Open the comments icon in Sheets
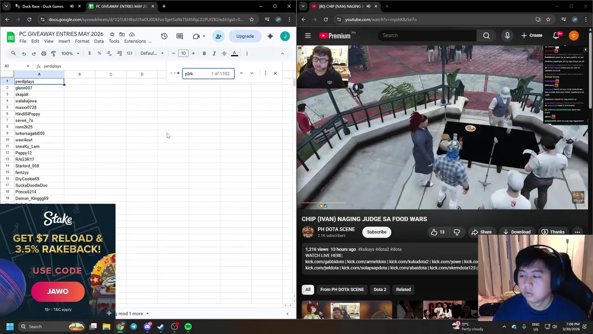The width and height of the screenshot is (593, 334). pos(180,36)
